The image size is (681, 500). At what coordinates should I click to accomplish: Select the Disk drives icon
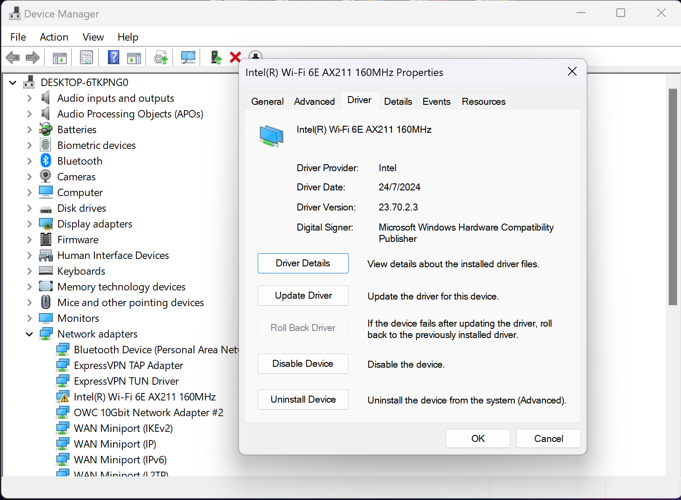point(45,209)
